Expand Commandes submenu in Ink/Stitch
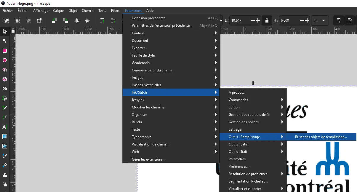The width and height of the screenshot is (357, 192). pos(253,100)
